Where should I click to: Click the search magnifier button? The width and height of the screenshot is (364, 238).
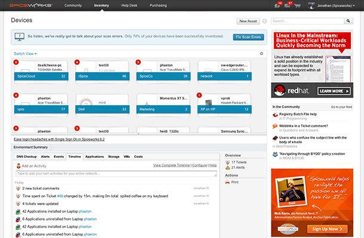click(x=348, y=21)
